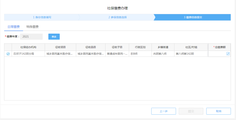Click the 征收项目 column header
Screen dimensions: 236x120
coord(60,47)
